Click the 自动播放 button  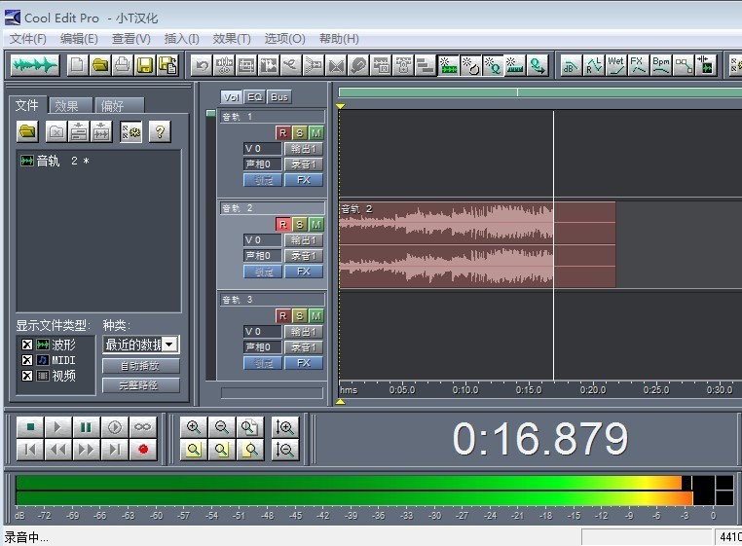point(141,366)
